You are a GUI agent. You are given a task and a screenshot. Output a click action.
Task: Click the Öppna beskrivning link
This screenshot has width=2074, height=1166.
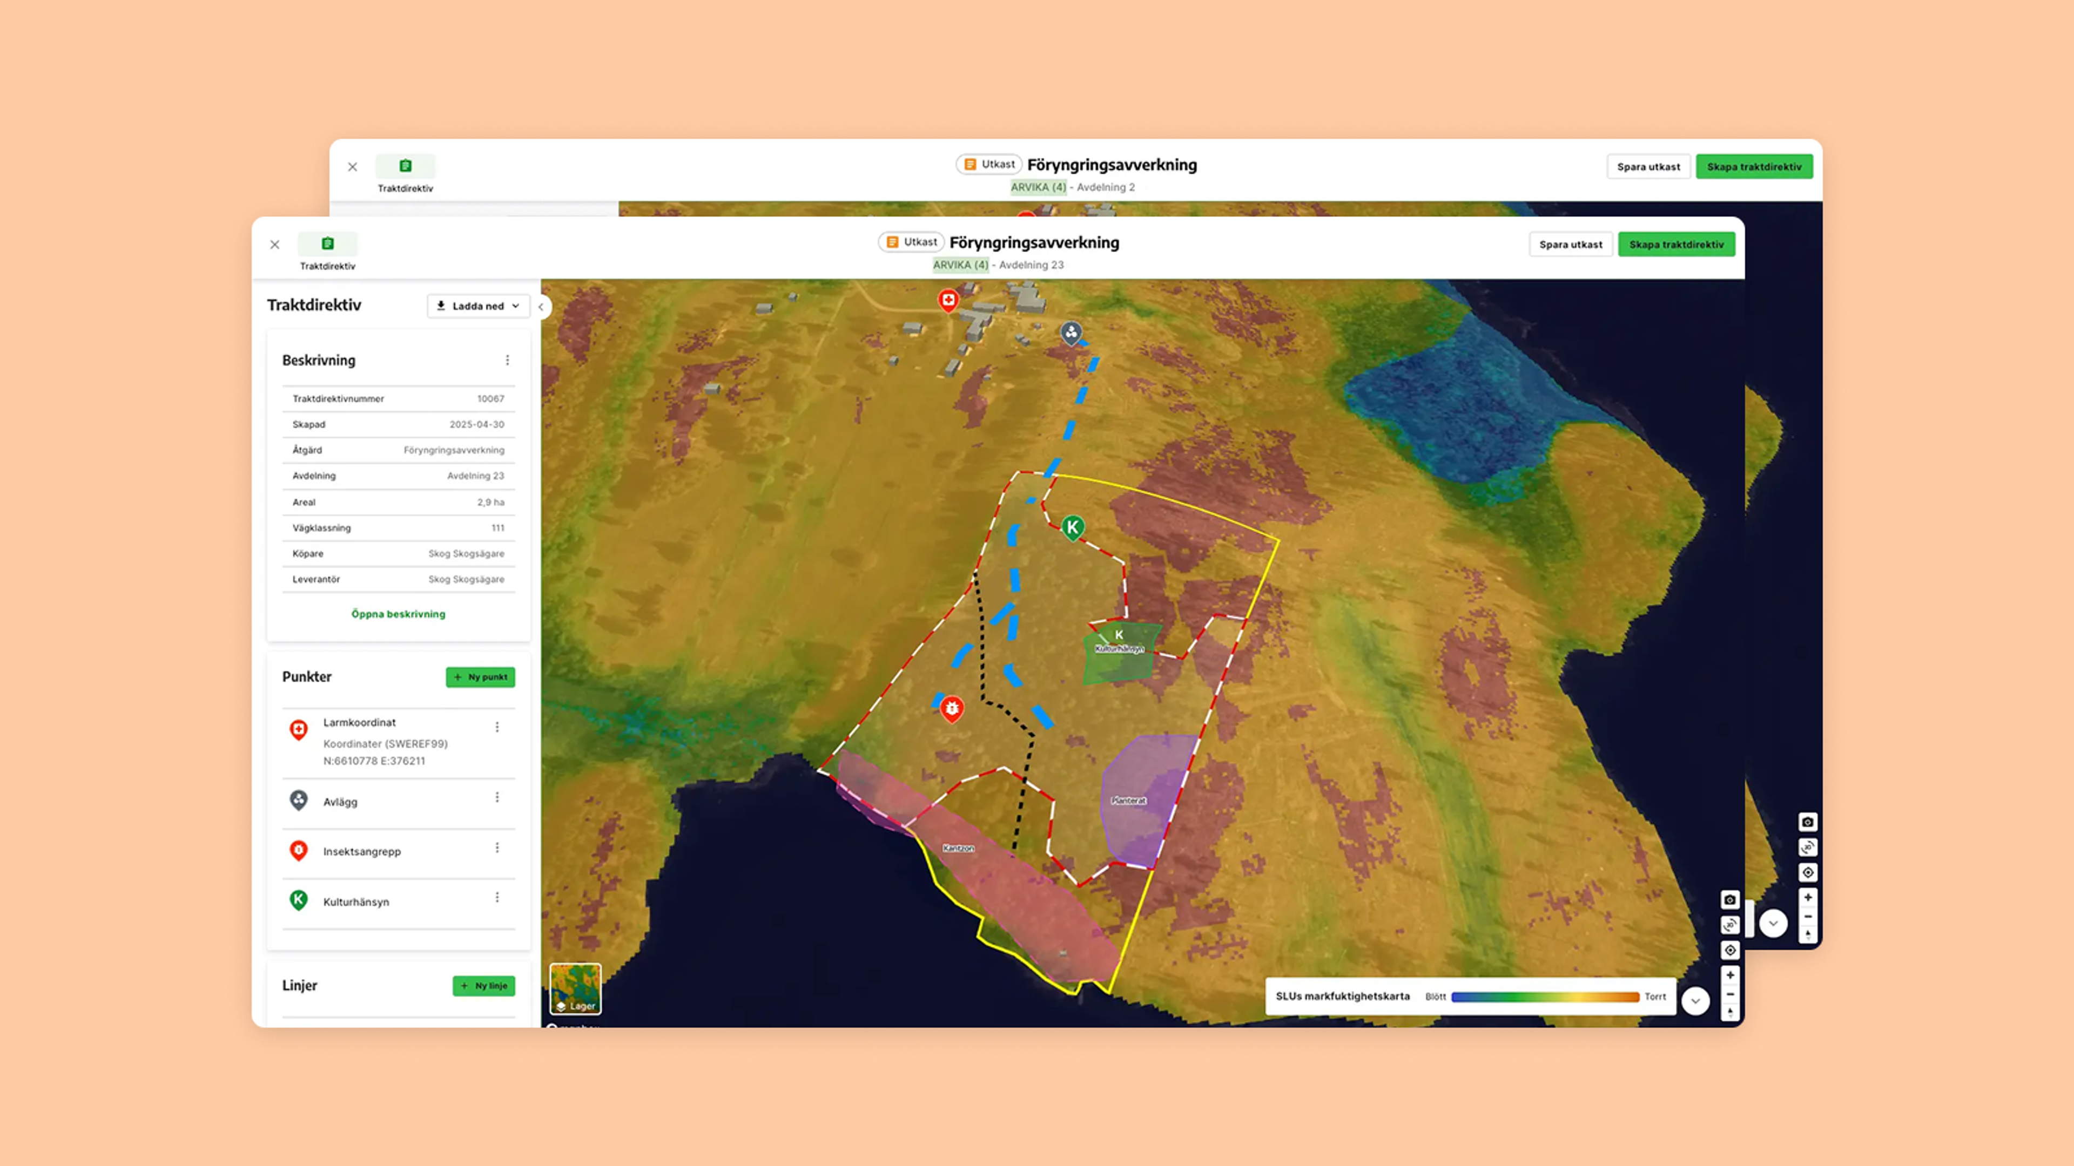(398, 614)
